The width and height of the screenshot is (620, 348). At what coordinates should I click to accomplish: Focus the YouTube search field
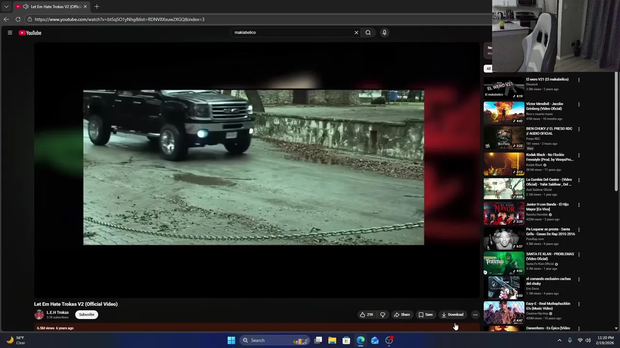click(293, 32)
